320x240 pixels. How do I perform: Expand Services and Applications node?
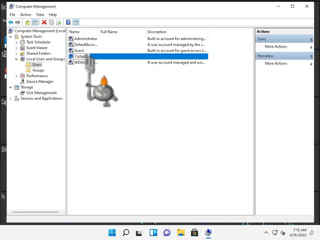coord(11,99)
